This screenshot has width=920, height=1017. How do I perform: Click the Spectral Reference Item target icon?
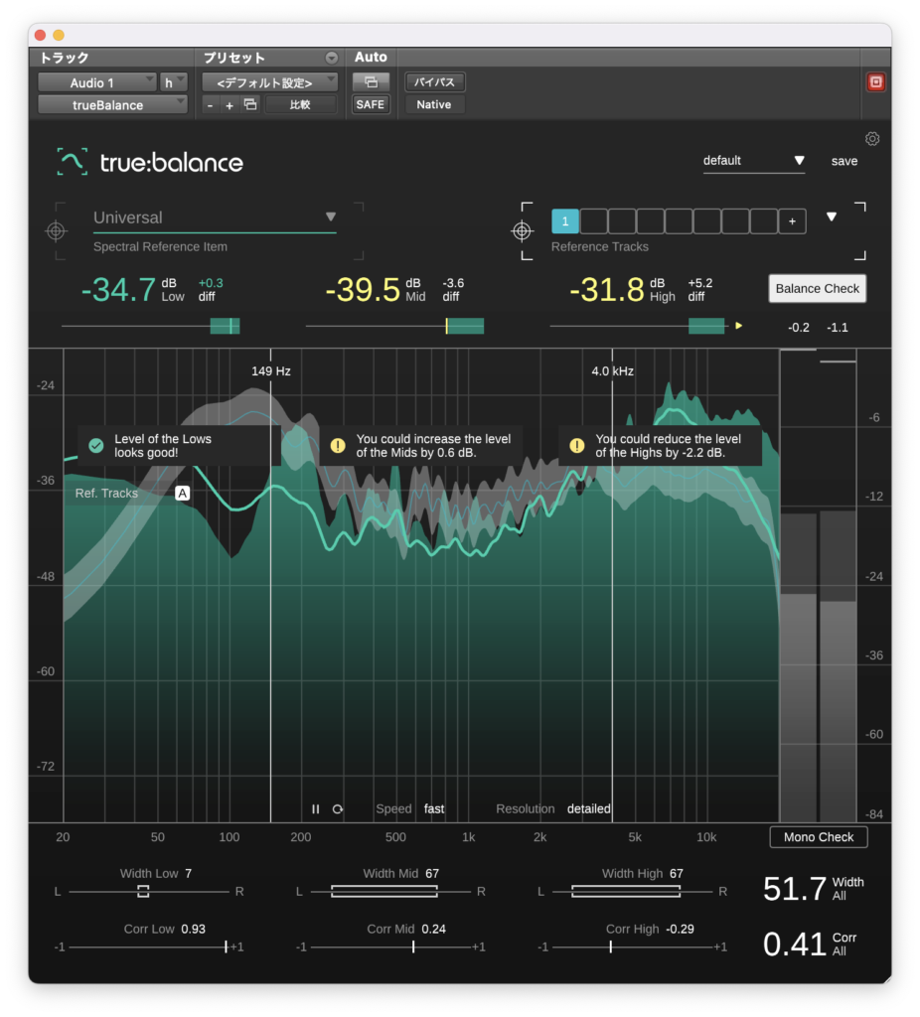(56, 230)
